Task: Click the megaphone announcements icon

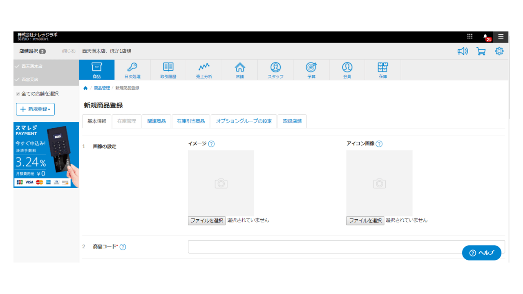Action: click(x=463, y=51)
